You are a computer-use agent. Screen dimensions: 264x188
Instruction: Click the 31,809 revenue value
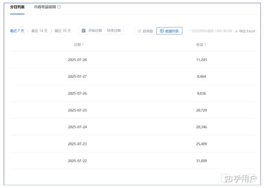tap(202, 161)
